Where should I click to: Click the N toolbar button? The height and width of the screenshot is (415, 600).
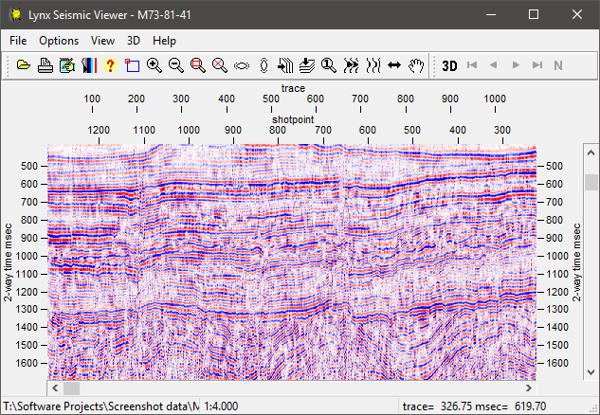tap(558, 65)
